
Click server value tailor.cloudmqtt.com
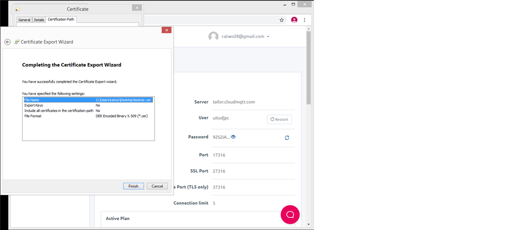[x=234, y=102]
